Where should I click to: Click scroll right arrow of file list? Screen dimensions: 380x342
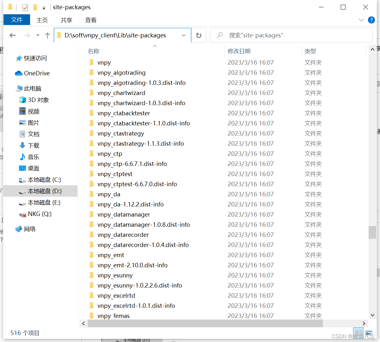(x=364, y=323)
